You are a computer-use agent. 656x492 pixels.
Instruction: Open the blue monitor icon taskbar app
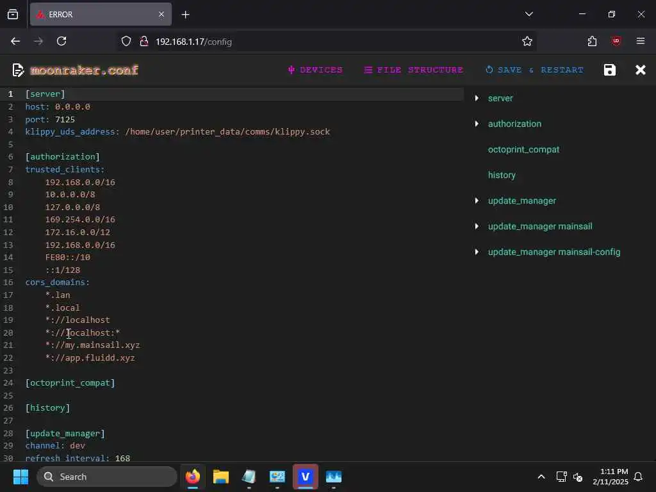click(x=277, y=477)
